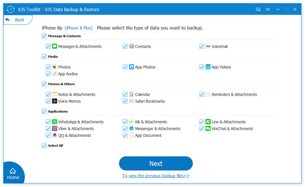
Task: Click the Messenger icon
Action: click(132, 128)
